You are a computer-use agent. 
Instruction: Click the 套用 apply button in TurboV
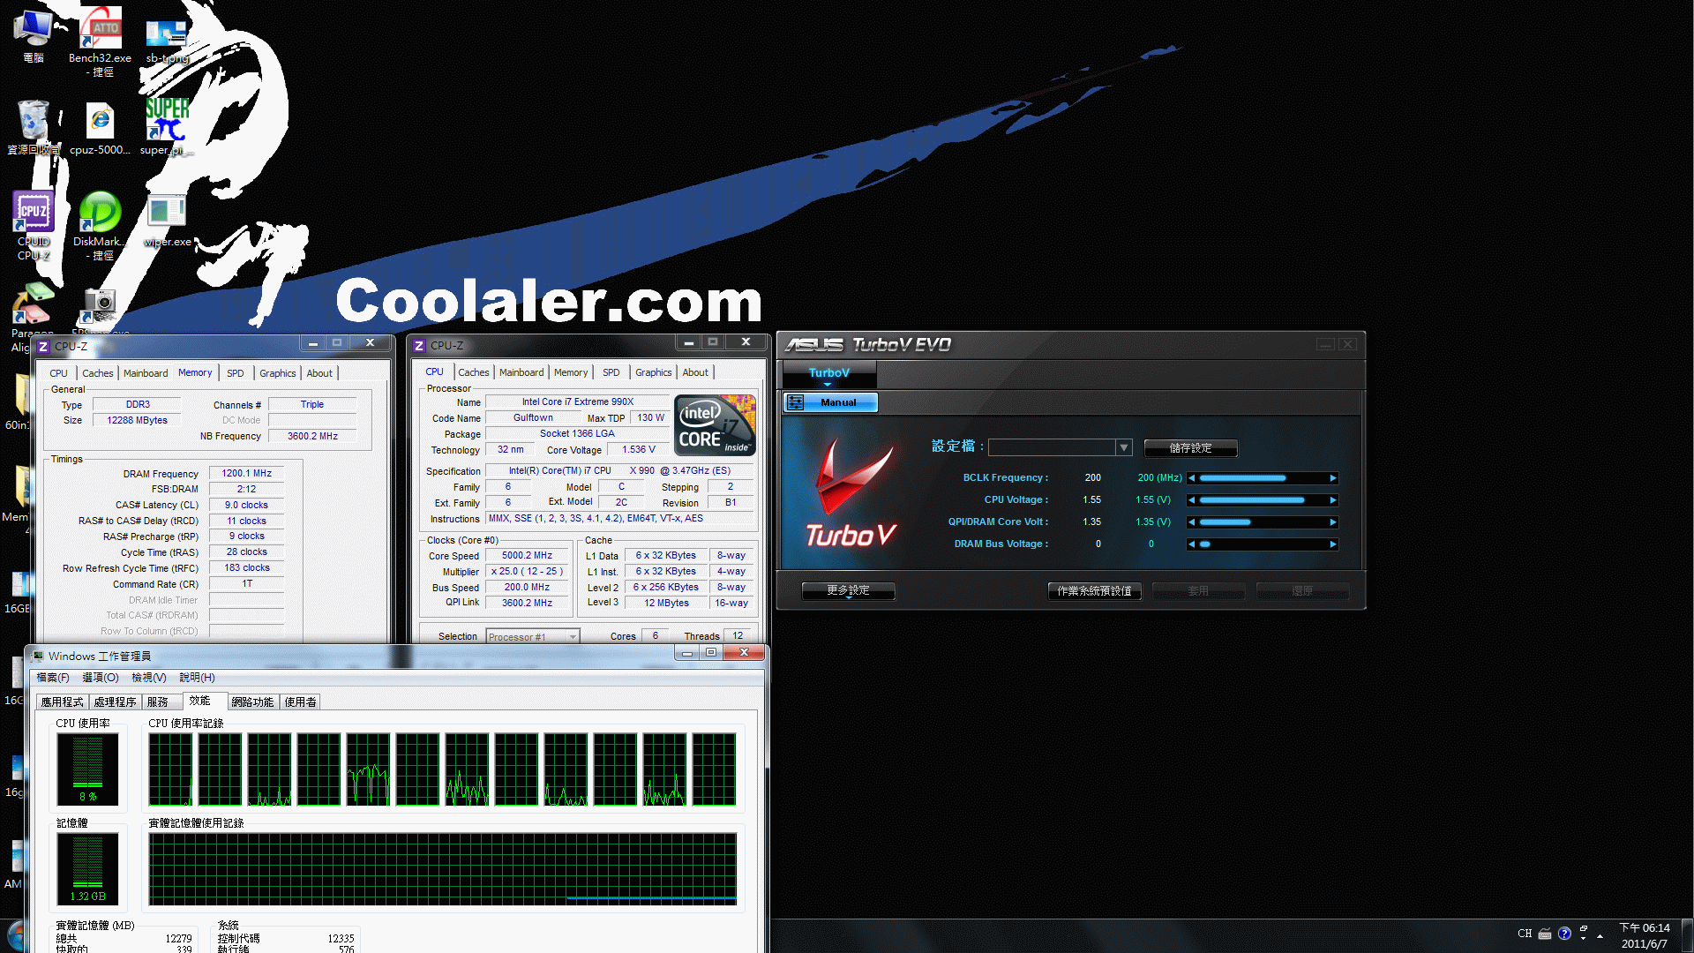pyautogui.click(x=1198, y=591)
